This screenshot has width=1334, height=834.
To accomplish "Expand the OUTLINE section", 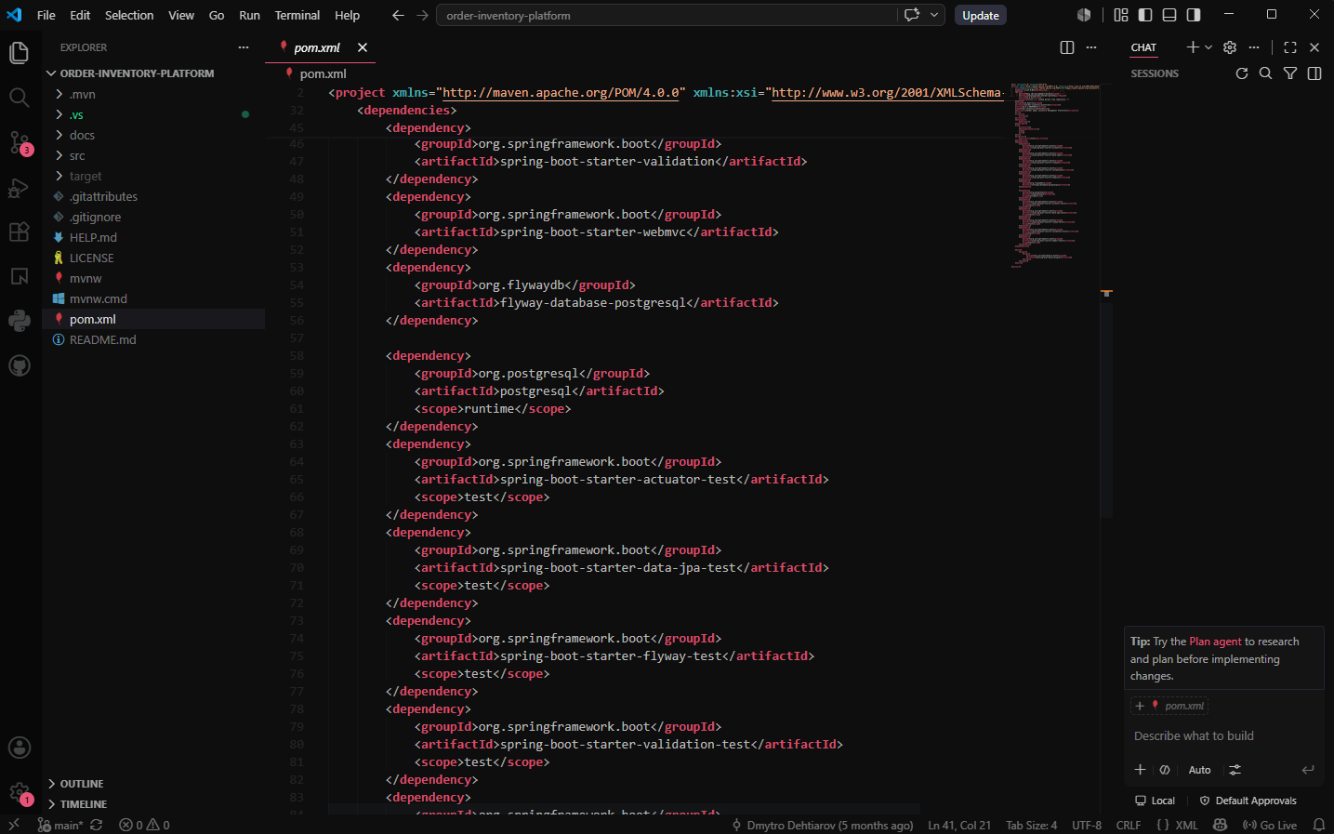I will tap(153, 784).
